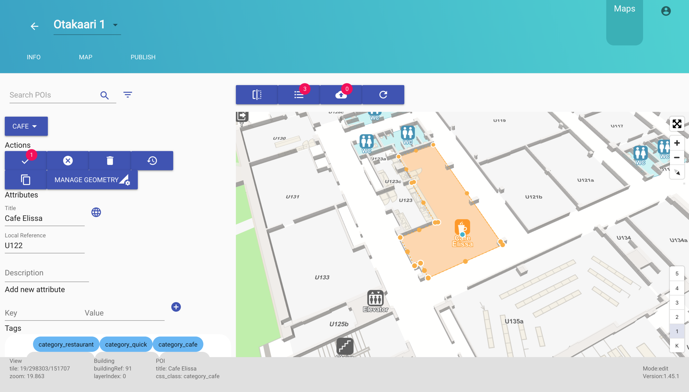Click the MANAGE GEOMETRY button
Screen dimensions: 689x392
(x=92, y=180)
